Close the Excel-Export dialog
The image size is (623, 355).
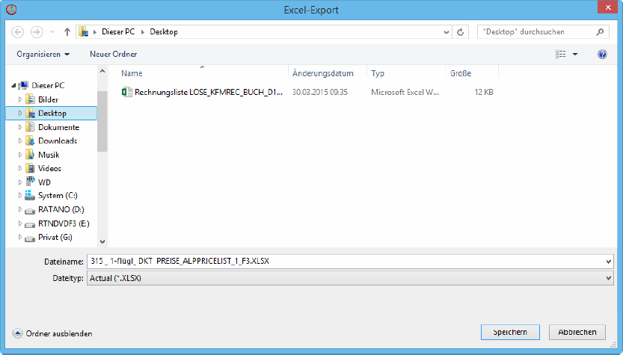tap(608, 7)
